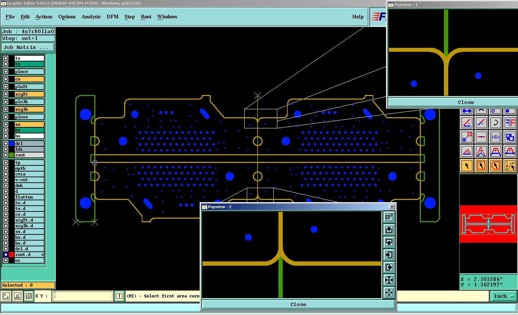Click the rotate curved-arrow tool
The width and height of the screenshot is (518, 315).
(495, 123)
